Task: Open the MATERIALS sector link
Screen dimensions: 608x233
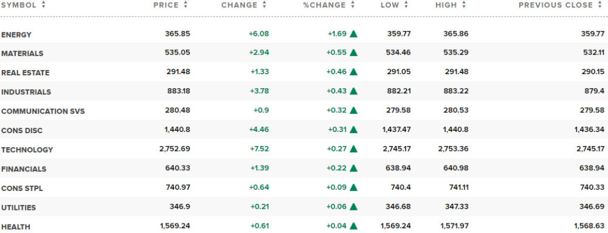Action: 22,54
